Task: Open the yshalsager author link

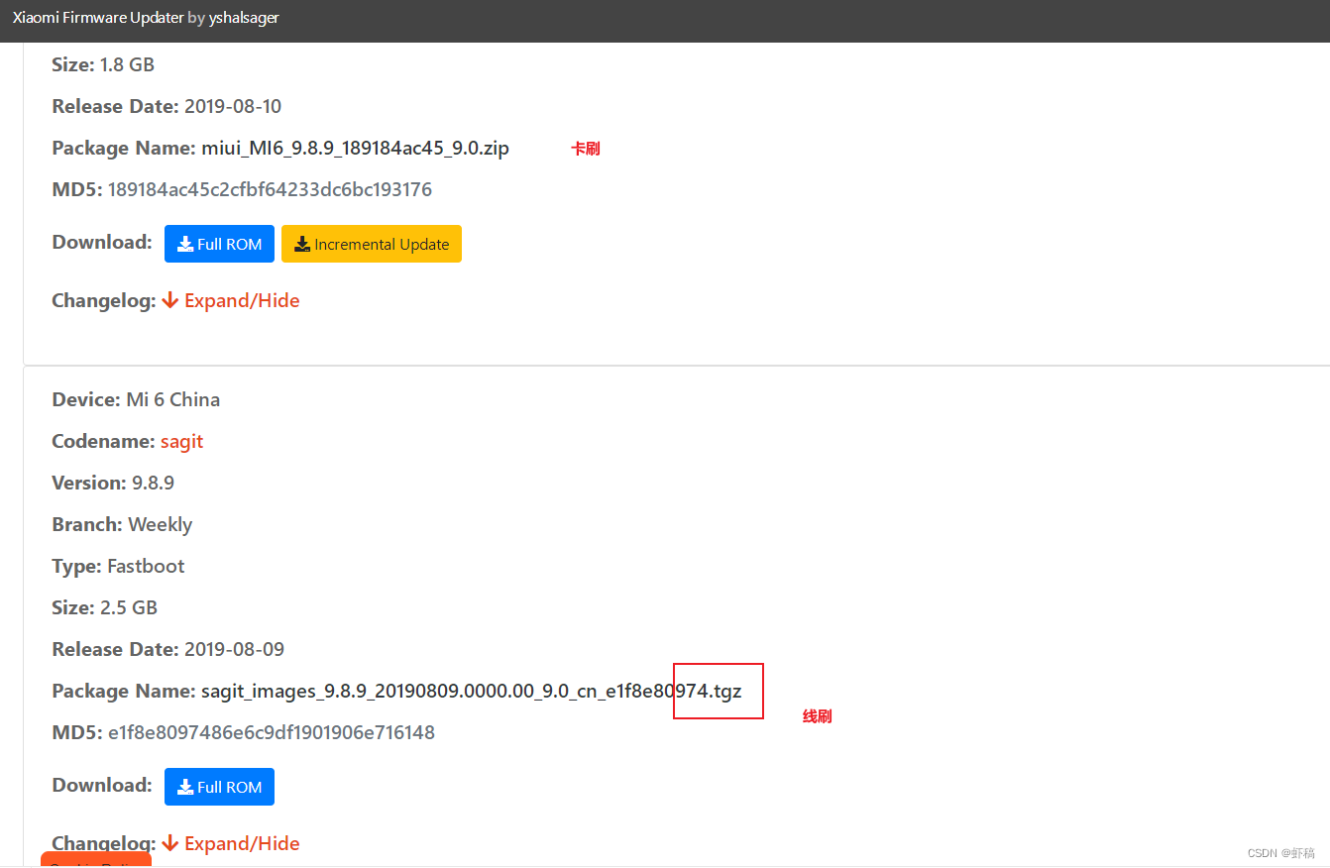Action: [244, 18]
